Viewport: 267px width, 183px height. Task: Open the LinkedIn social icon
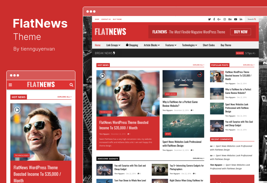(241, 19)
